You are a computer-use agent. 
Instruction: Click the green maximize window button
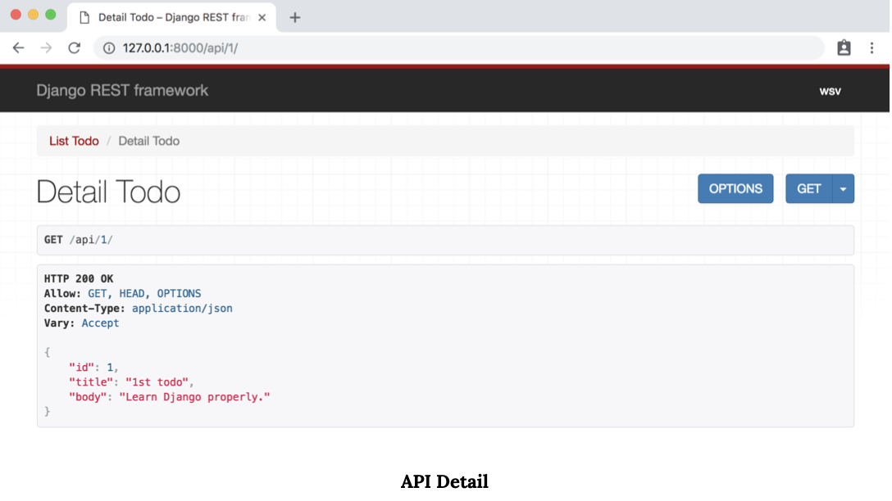51,15
